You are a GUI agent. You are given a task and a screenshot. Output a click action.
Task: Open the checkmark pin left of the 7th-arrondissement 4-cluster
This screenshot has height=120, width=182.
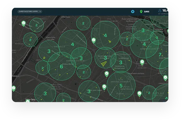point(94,41)
